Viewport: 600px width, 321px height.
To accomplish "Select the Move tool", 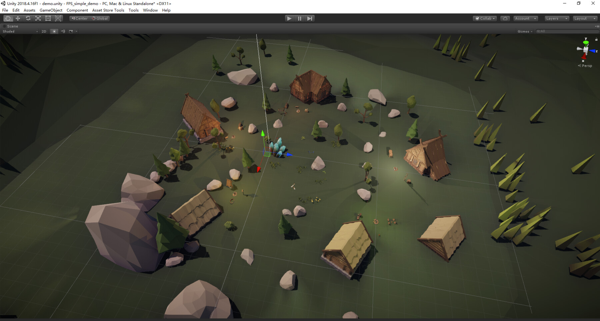I will (18, 18).
